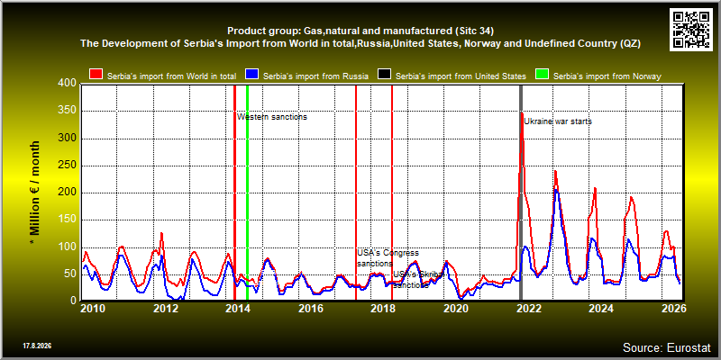The image size is (721, 360).
Task: Click the 'USA's Skribal sanctions' annotation
Action: [417, 280]
